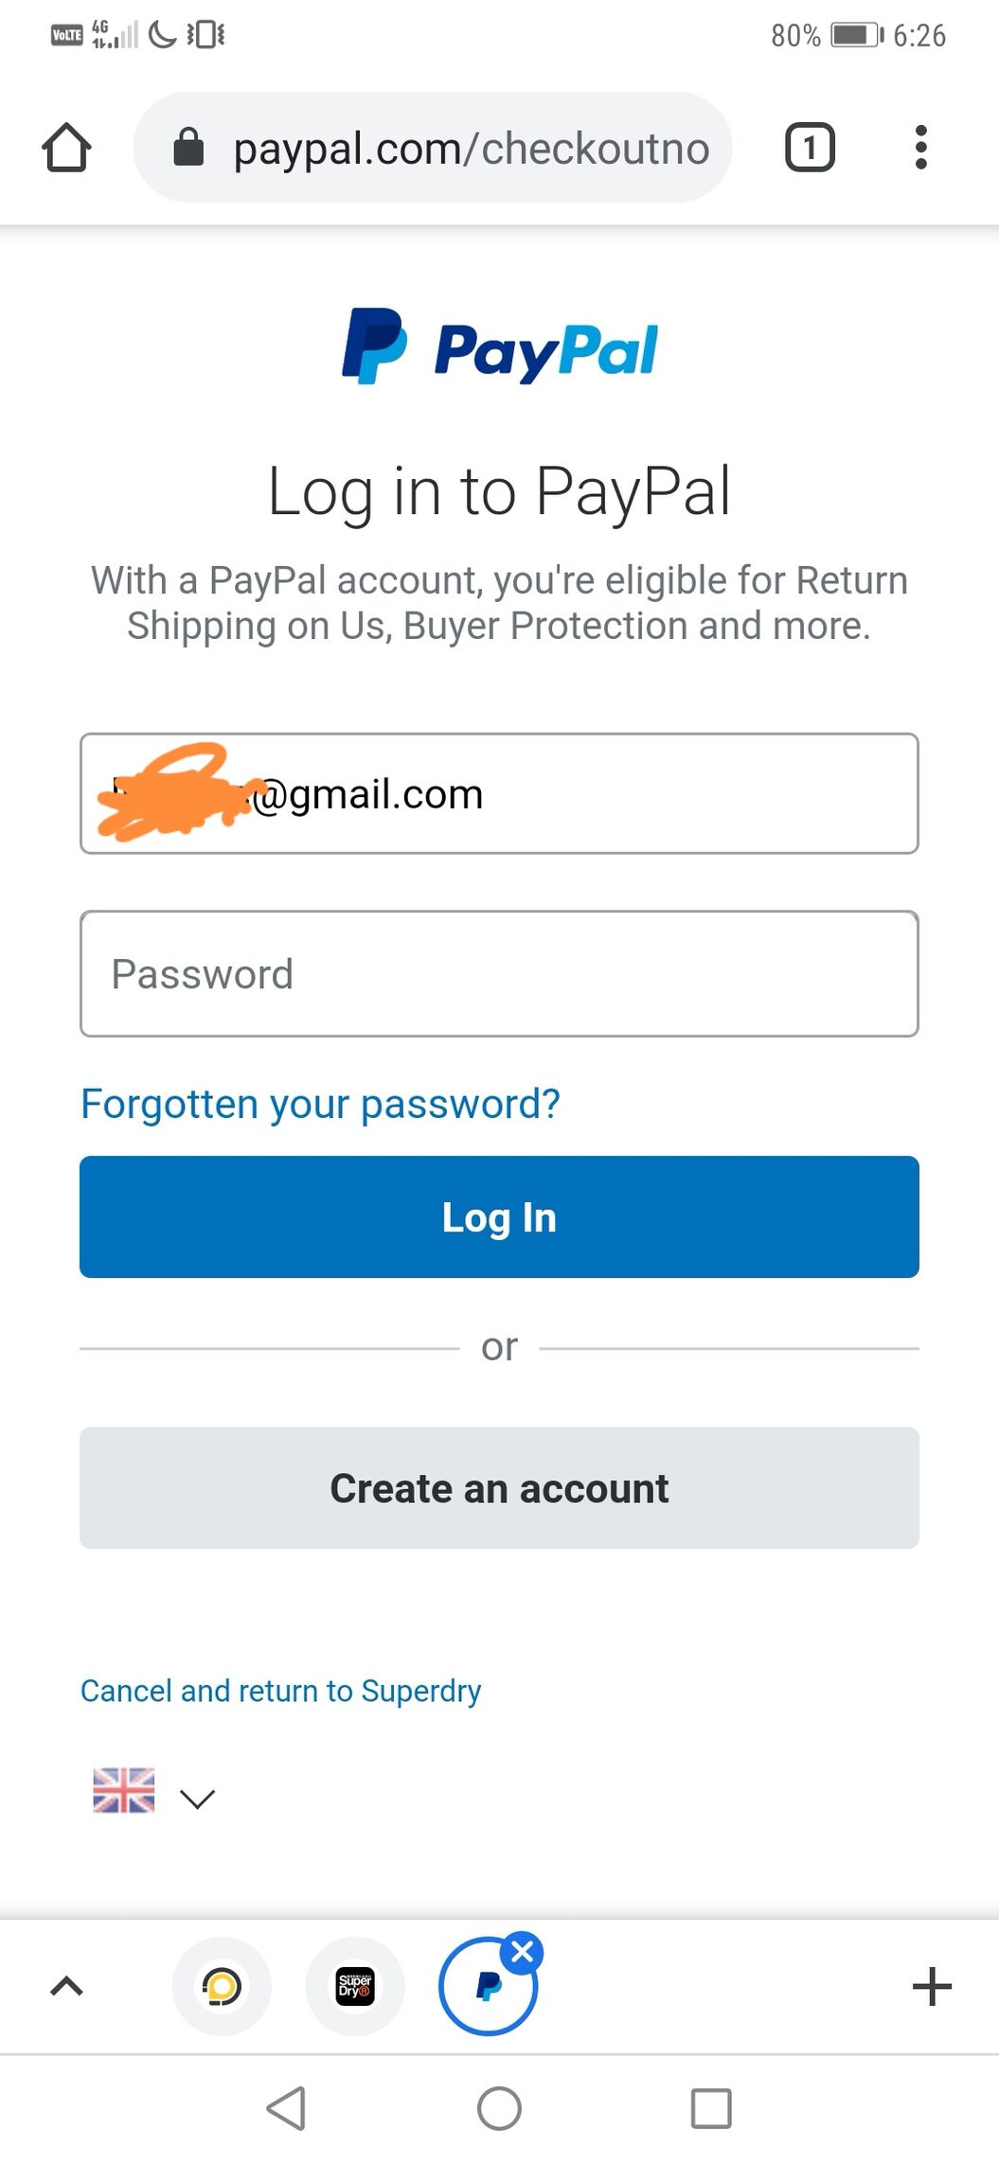Click the PayPal logo

(499, 347)
